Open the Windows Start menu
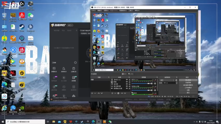 click(3, 122)
